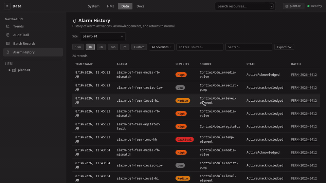This screenshot has width=326, height=183.
Task: Click the plant-01 button in header
Action: pyautogui.click(x=293, y=6)
